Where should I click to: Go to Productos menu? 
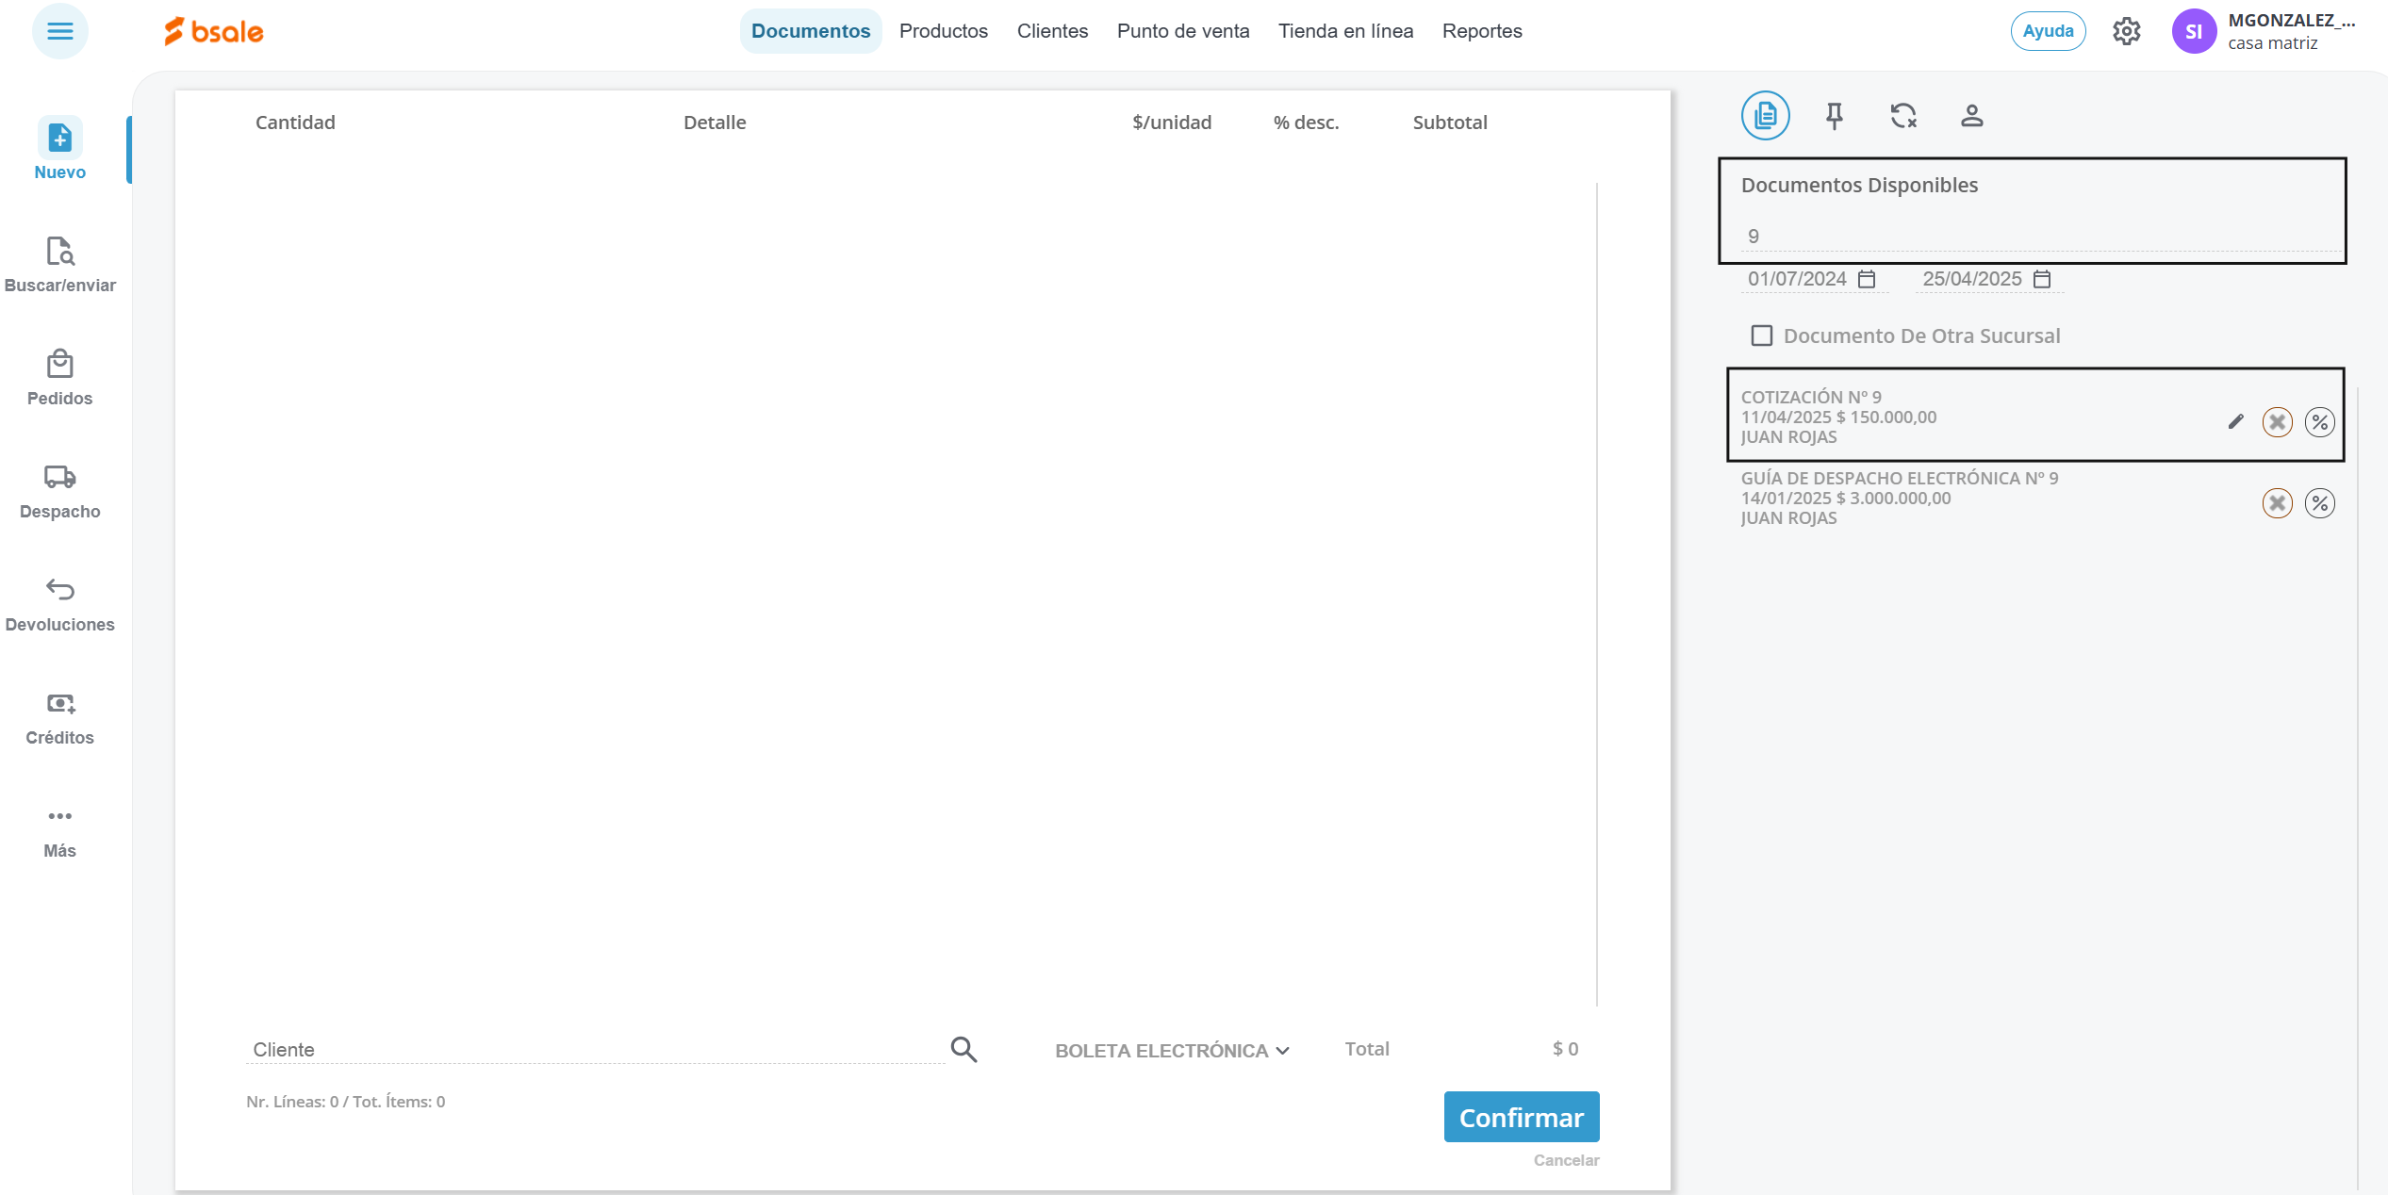[x=943, y=31]
